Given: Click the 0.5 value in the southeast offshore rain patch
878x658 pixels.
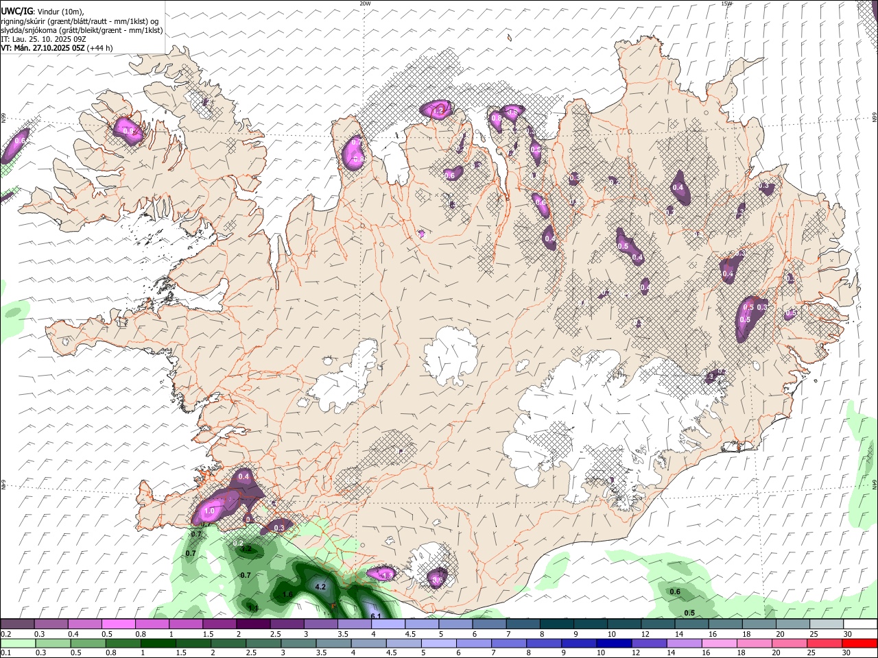Looking at the screenshot, I should point(689,613).
